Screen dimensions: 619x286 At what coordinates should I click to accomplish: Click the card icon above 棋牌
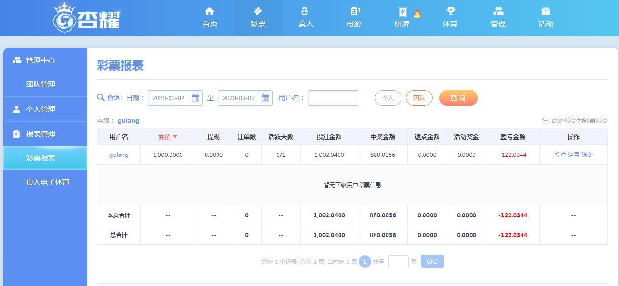click(402, 12)
